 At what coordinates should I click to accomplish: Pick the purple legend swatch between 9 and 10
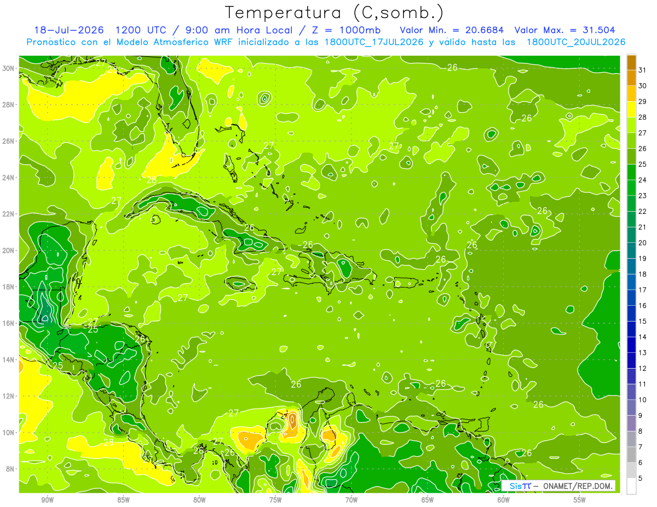(631, 407)
